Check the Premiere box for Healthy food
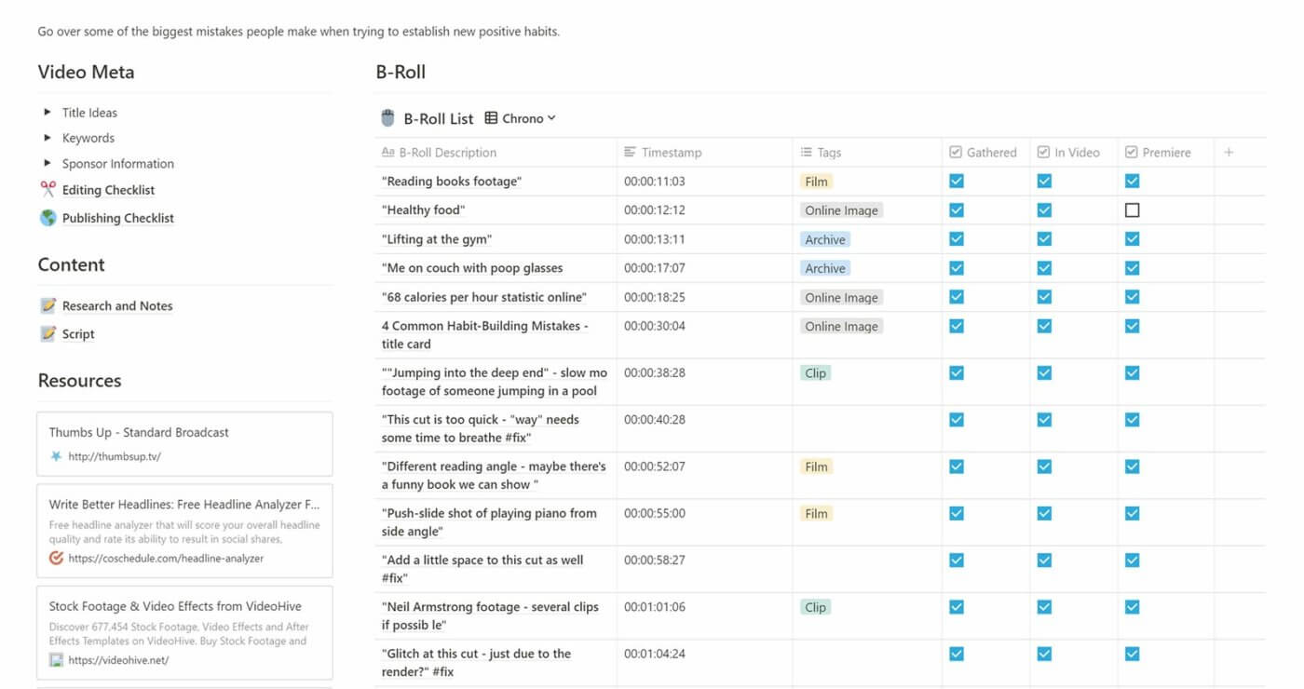The width and height of the screenshot is (1304, 689). click(x=1132, y=210)
